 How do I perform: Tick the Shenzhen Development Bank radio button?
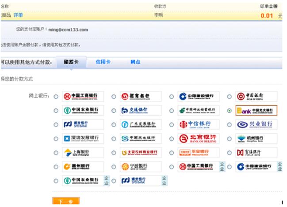[x=56, y=139]
